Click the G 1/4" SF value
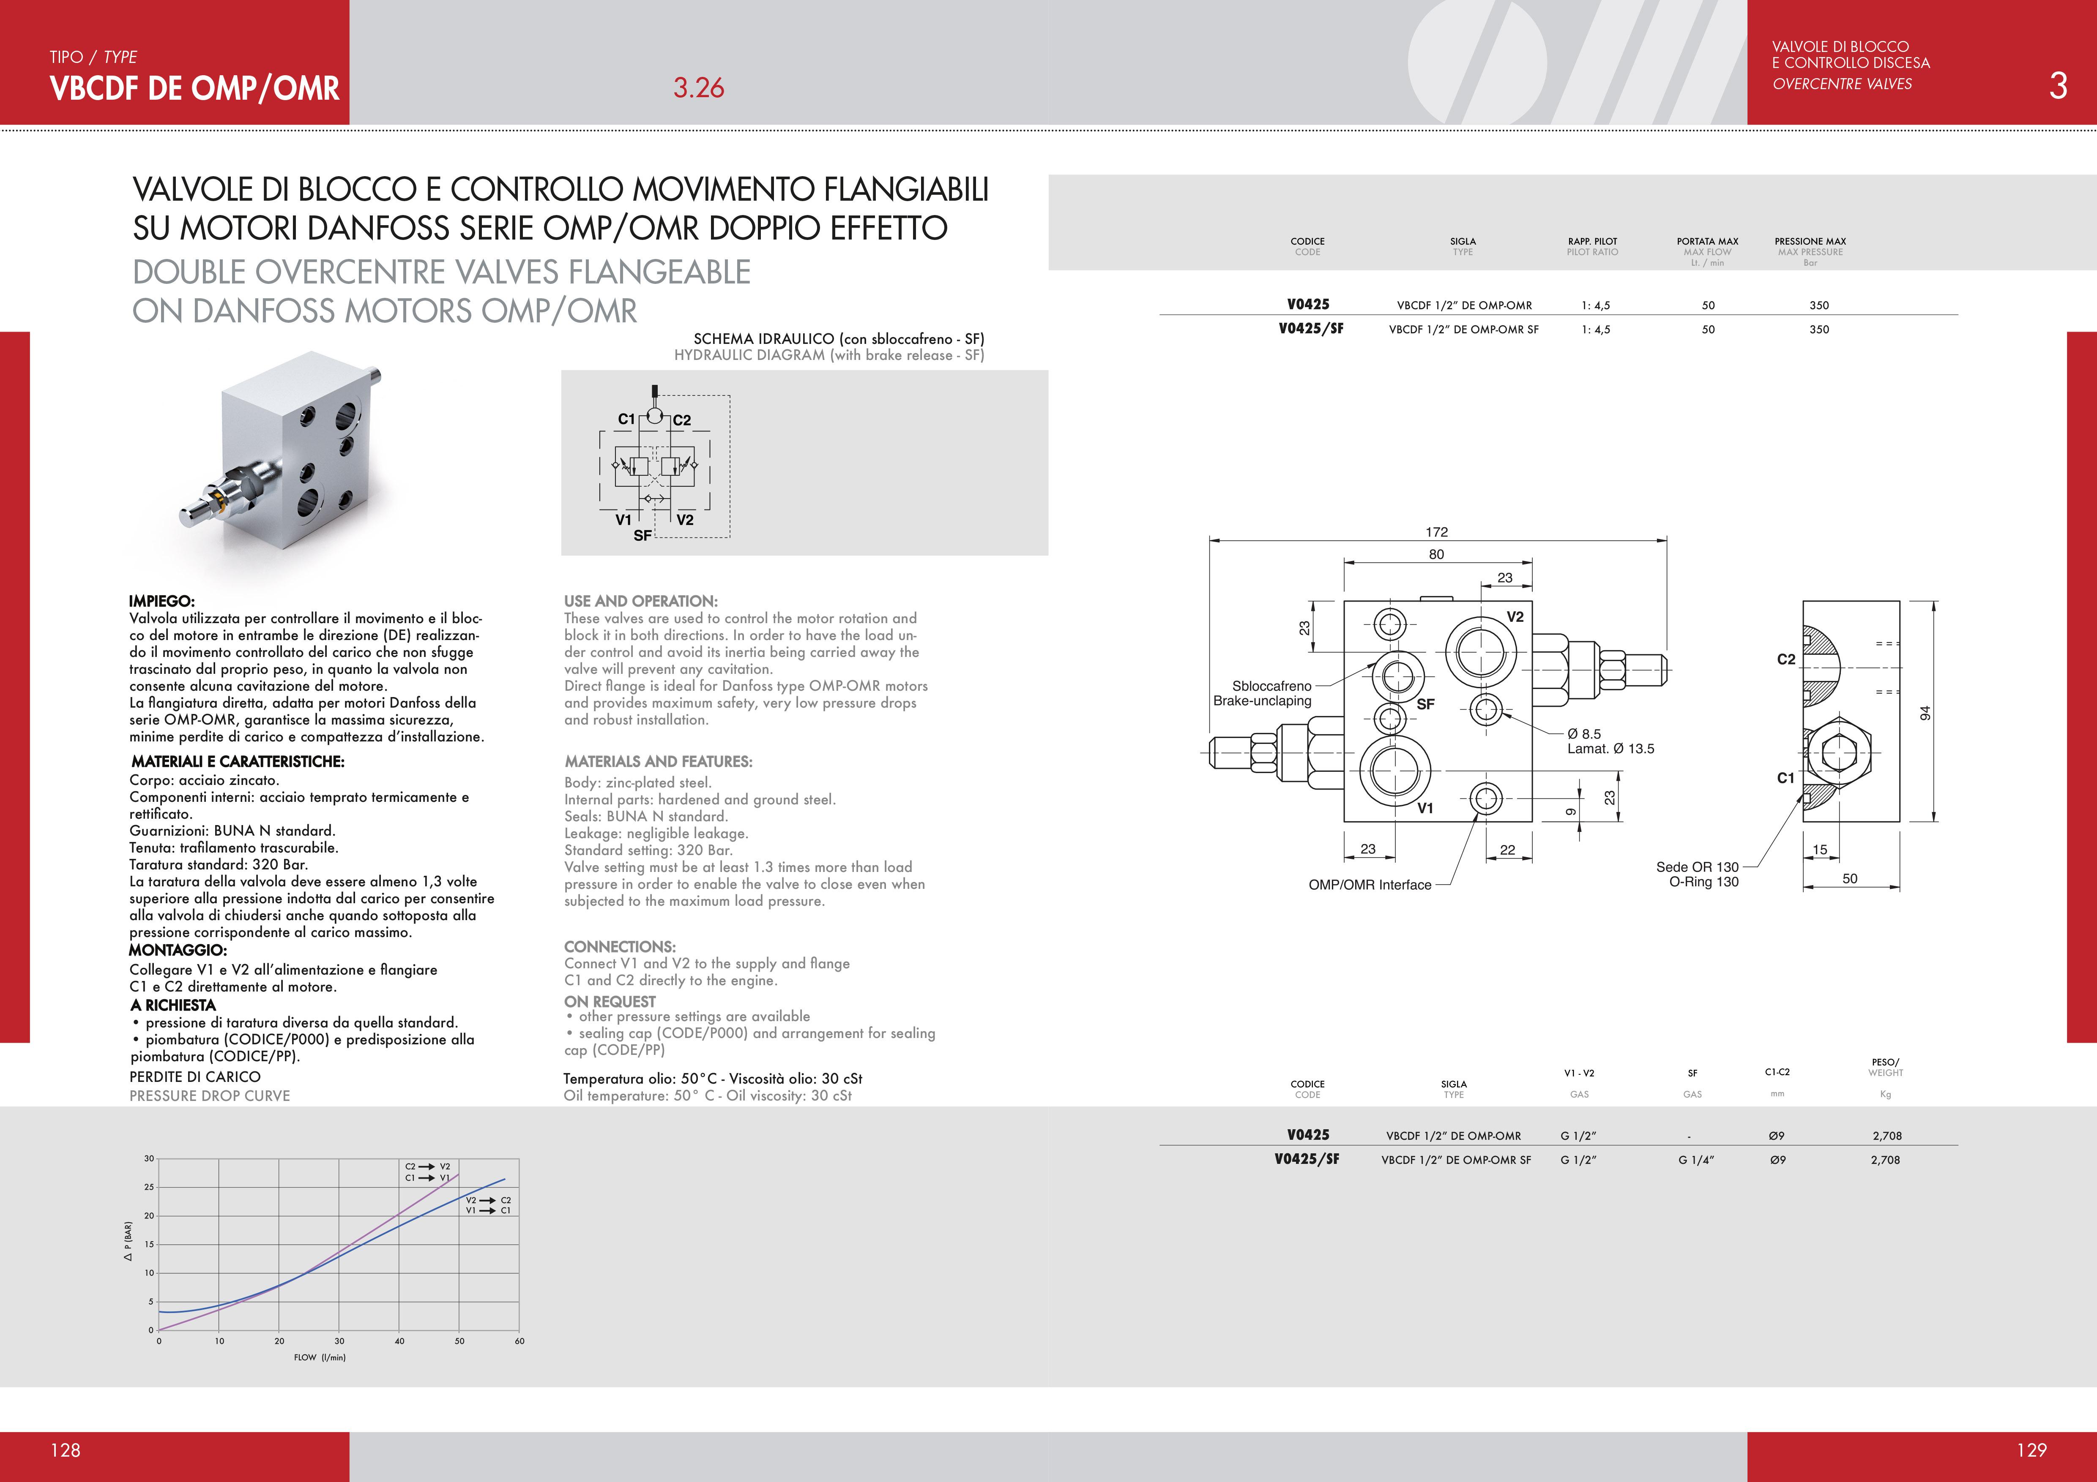This screenshot has height=1482, width=2097. 1696,1160
